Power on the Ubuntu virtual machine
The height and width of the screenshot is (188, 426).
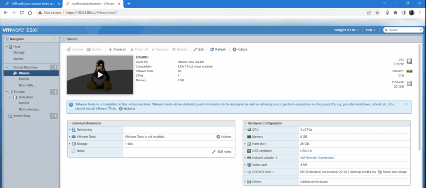(118, 49)
